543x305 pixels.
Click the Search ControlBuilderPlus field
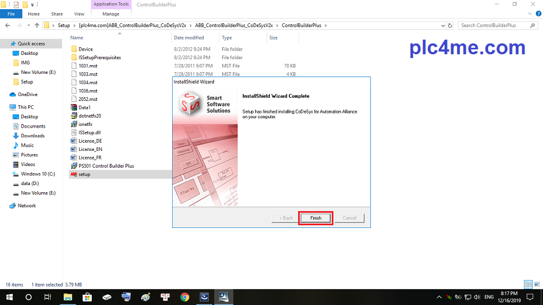pyautogui.click(x=497, y=26)
